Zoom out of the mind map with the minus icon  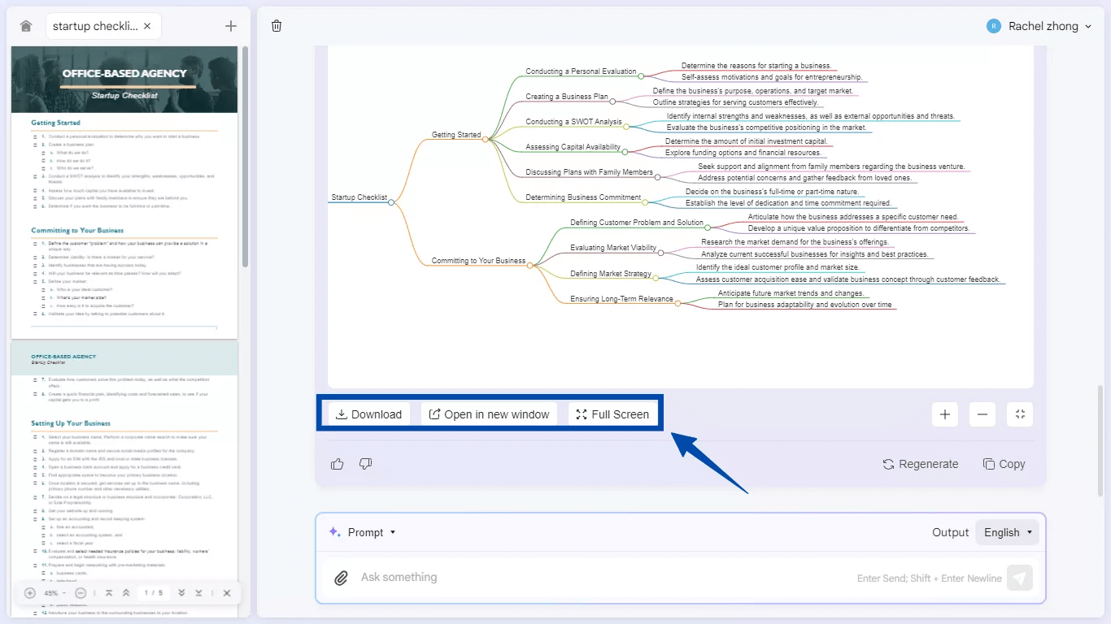982,414
